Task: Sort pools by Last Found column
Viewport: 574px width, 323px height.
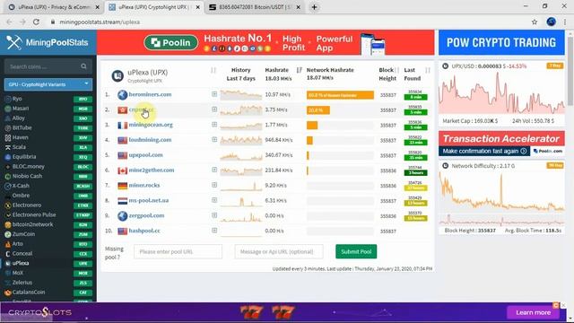Action: (x=428, y=70)
